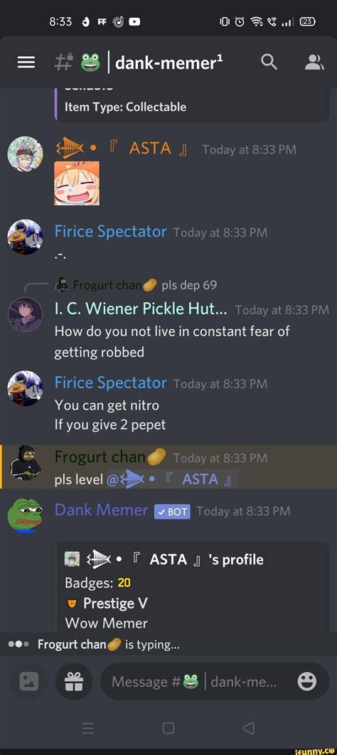The image size is (337, 755).
Task: Open the Android recent apps button
Action: click(88, 728)
